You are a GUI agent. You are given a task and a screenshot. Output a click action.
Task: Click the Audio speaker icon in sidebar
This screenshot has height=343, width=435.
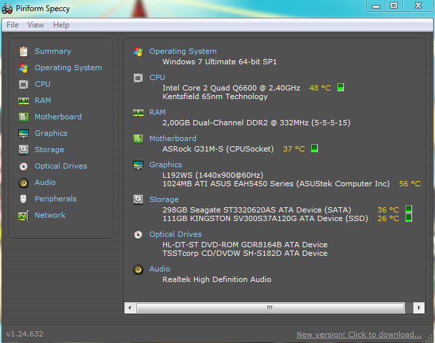pos(24,183)
